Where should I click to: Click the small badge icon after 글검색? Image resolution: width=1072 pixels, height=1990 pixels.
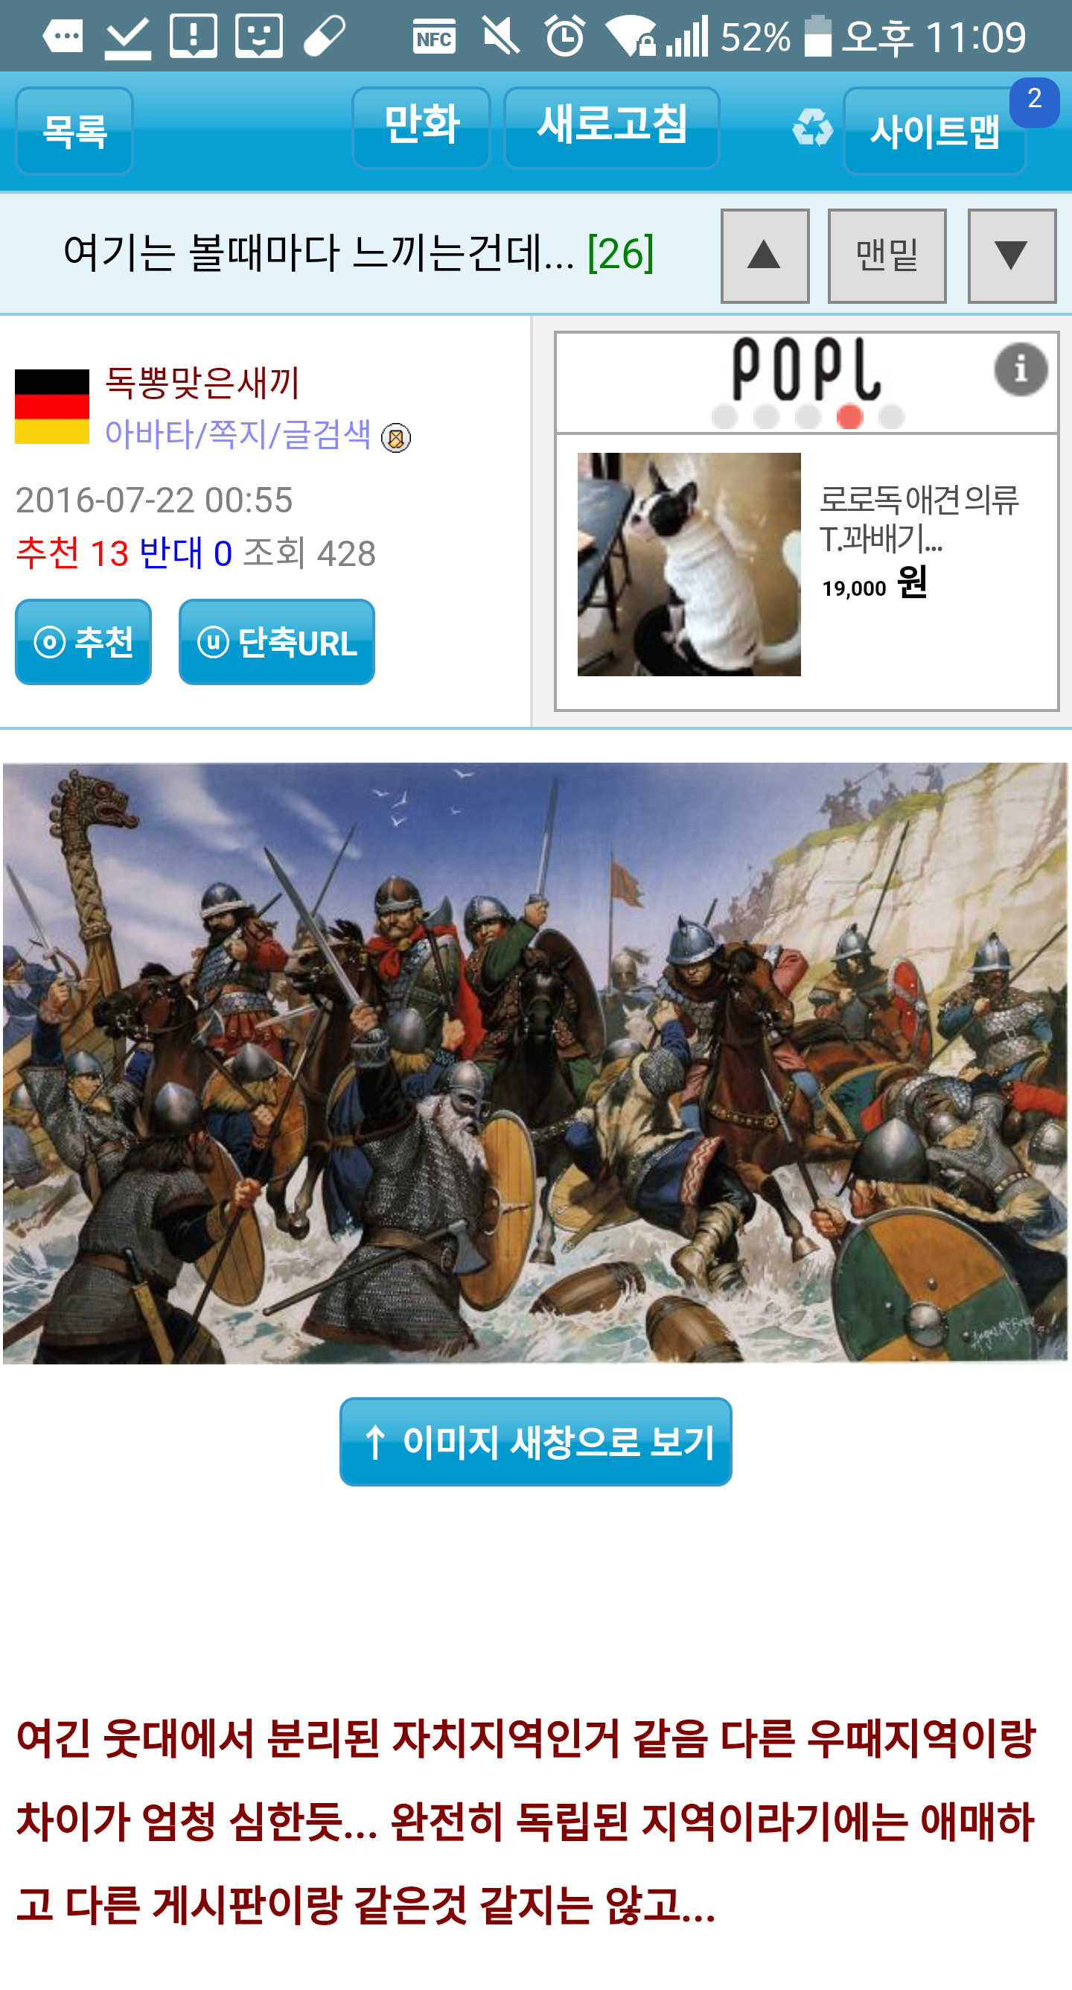point(396,438)
